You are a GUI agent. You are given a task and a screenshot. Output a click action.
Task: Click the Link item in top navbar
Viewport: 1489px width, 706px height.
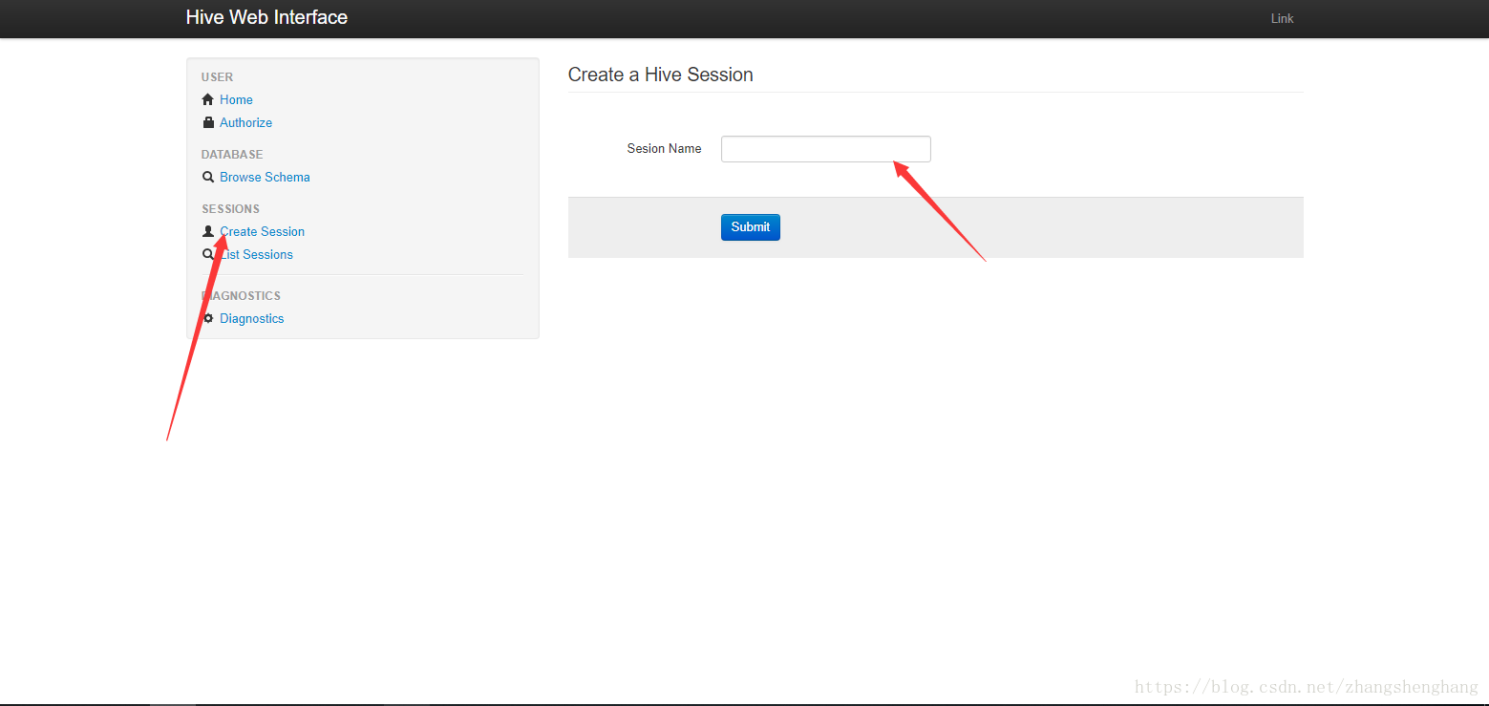pyautogui.click(x=1282, y=18)
